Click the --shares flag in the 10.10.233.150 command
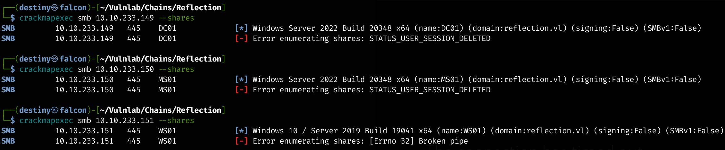 point(177,69)
